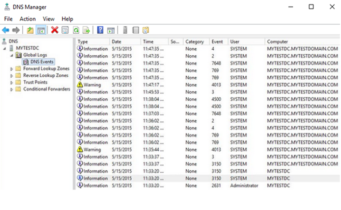Open the File menu

8,19
